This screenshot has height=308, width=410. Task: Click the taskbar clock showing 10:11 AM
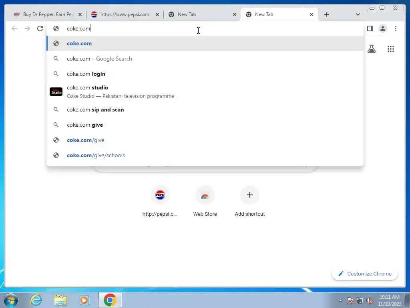click(x=389, y=300)
